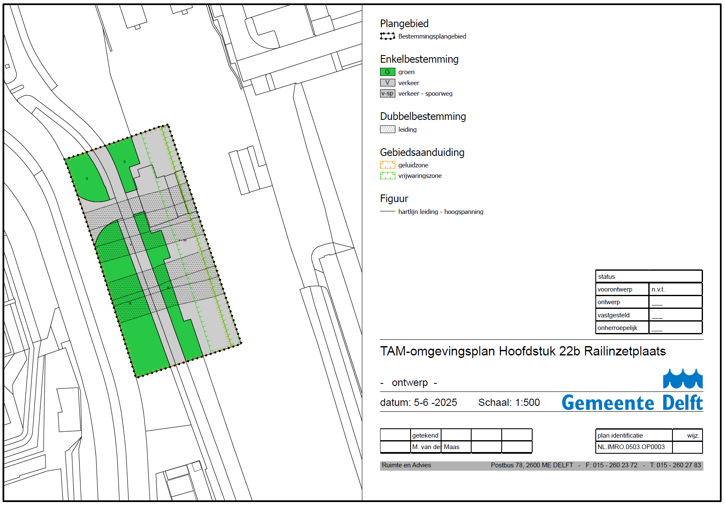
Task: Click the 'T: 015 - 260 27 83' phone number
Action: coord(675,465)
